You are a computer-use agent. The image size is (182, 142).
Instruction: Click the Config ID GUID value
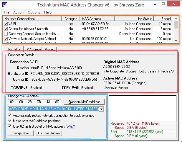click(64, 79)
